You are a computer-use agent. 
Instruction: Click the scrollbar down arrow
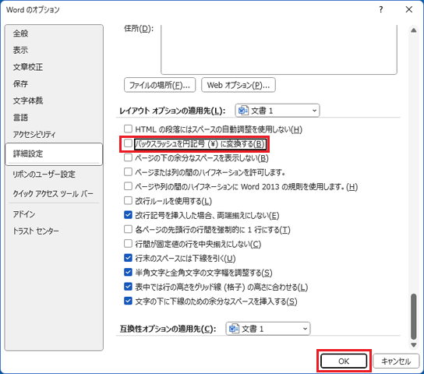coord(413,345)
